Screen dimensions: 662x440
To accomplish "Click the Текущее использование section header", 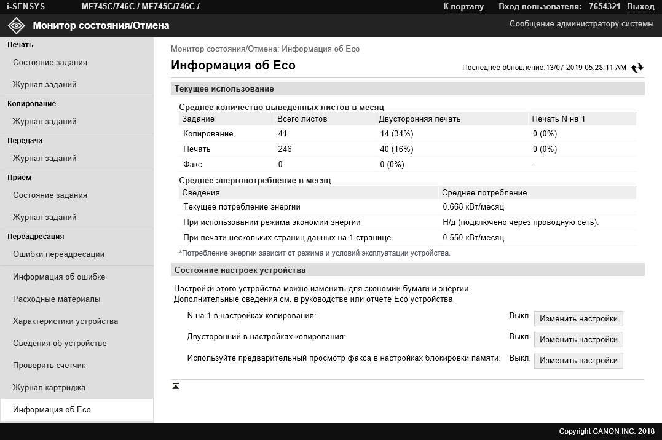I will click(x=408, y=88).
